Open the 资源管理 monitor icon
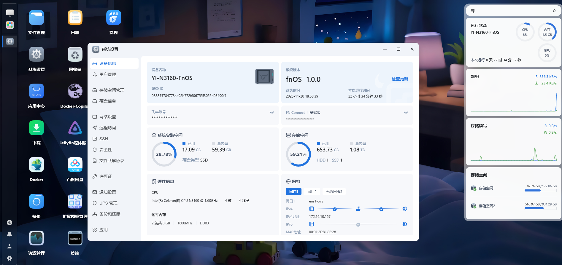The image size is (562, 265). coord(36,238)
